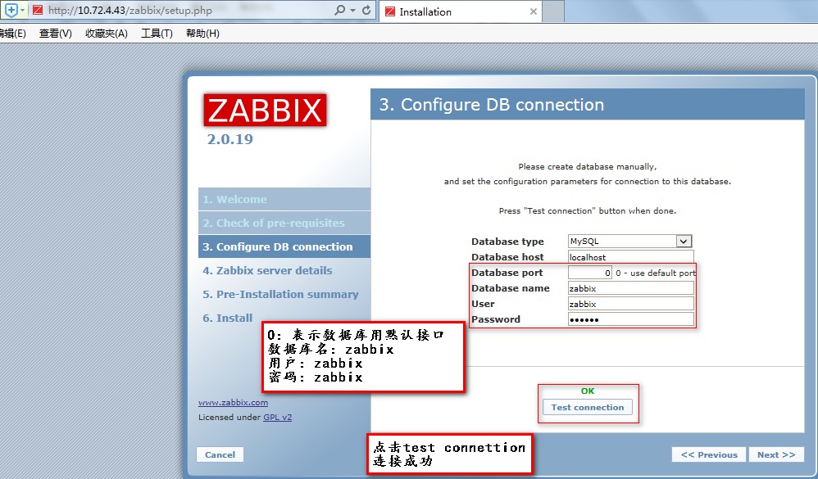
Task: Click the Installation browser tab
Action: (461, 11)
